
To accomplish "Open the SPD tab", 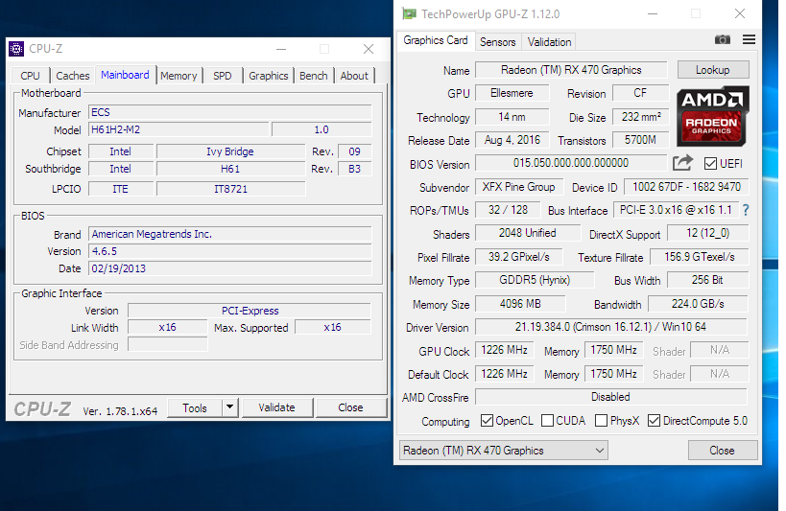I will click(x=222, y=76).
